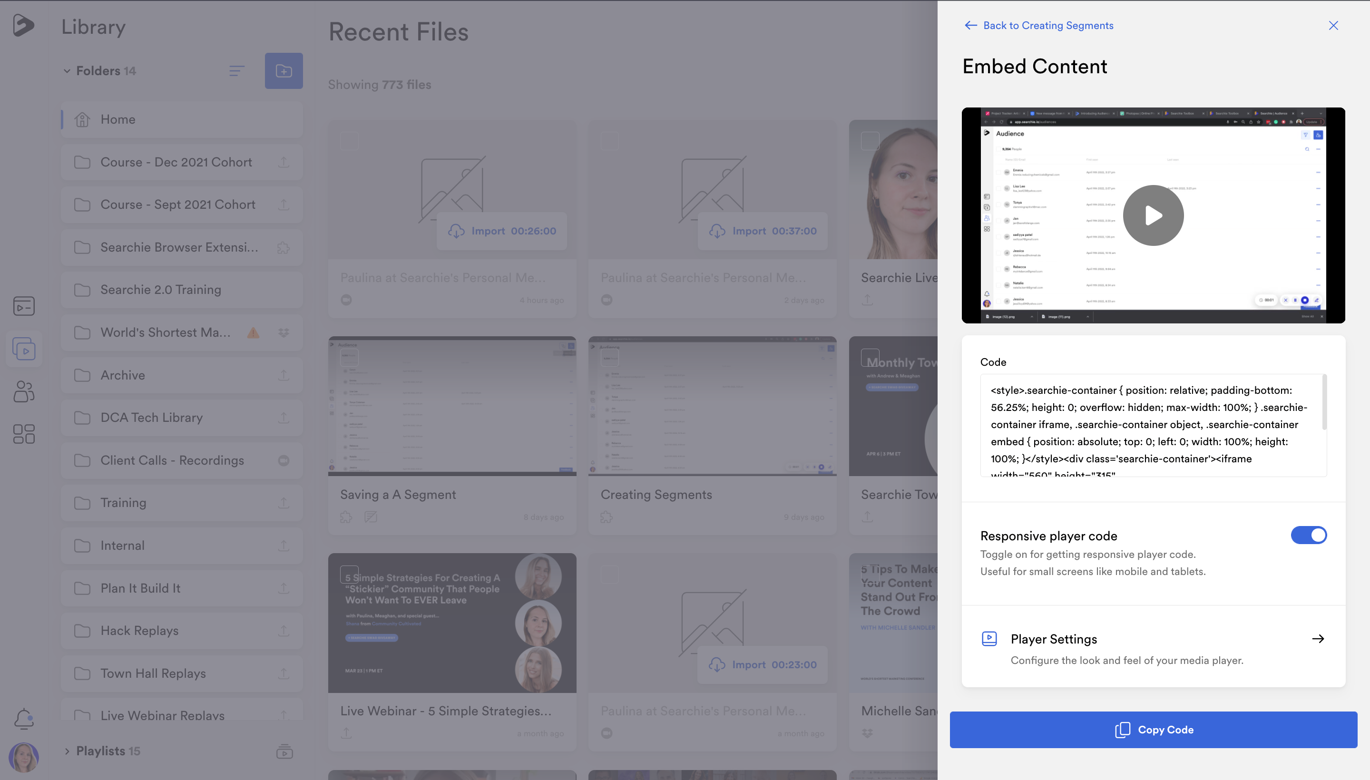
Task: Click Dropbox icon on World's Shortest Ma... folder
Action: coord(284,332)
